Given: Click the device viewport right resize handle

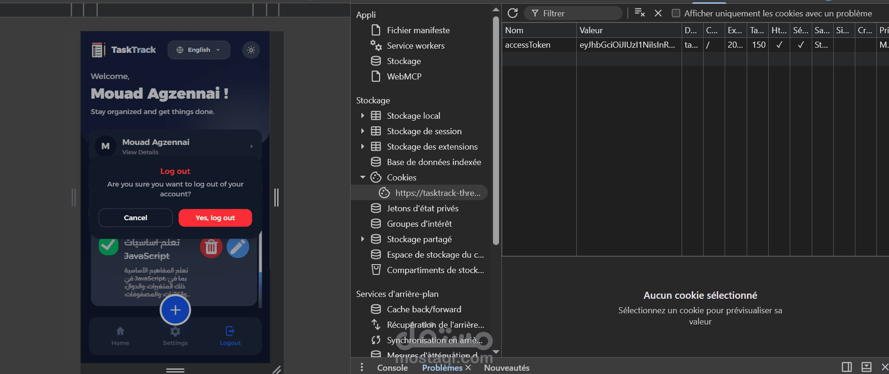Looking at the screenshot, I should point(276,197).
